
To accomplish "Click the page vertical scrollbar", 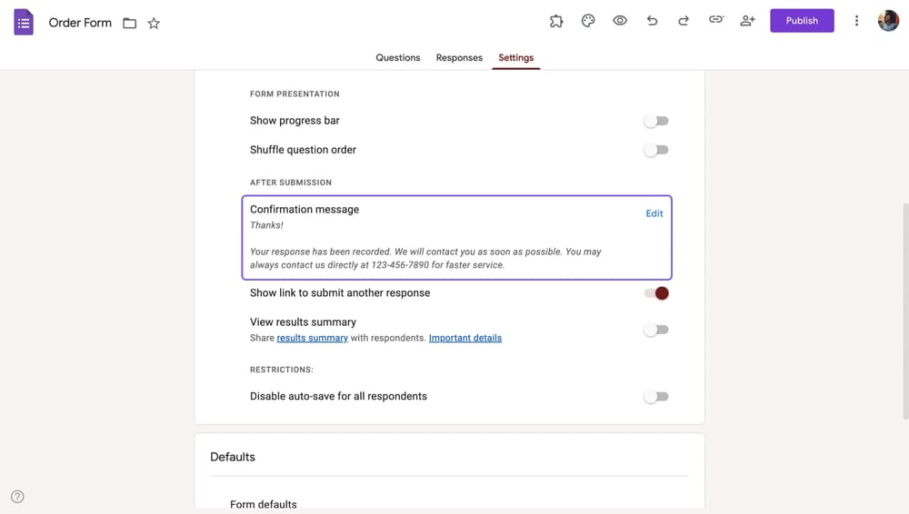I will point(905,311).
